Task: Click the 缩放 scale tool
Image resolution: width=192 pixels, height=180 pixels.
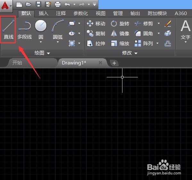Action: tap(120, 43)
